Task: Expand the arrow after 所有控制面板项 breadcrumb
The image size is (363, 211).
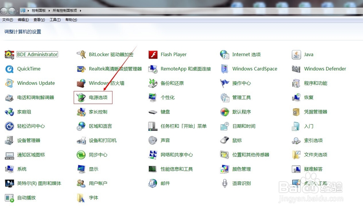Action: click(80, 11)
